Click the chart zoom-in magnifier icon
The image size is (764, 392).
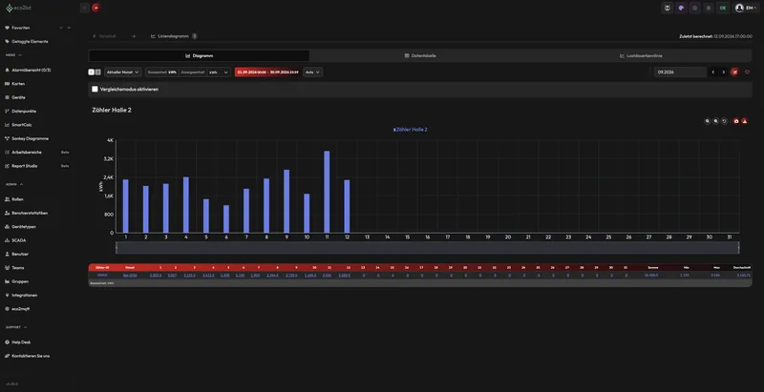[x=708, y=121]
